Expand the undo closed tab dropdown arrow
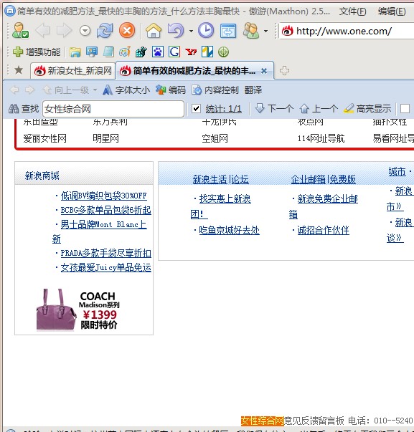Screen dimensions: 414x432 (191, 31)
